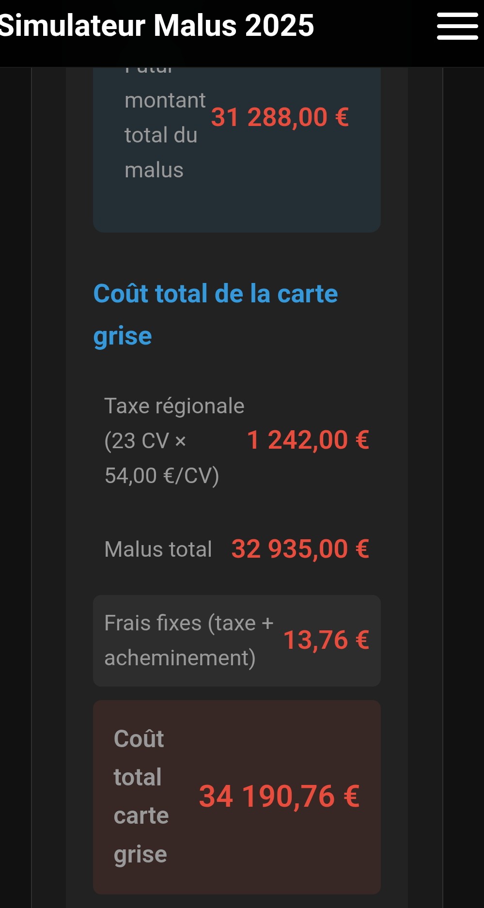The width and height of the screenshot is (484, 908).
Task: Click the 'carte' word in the total card
Action: pos(141,816)
